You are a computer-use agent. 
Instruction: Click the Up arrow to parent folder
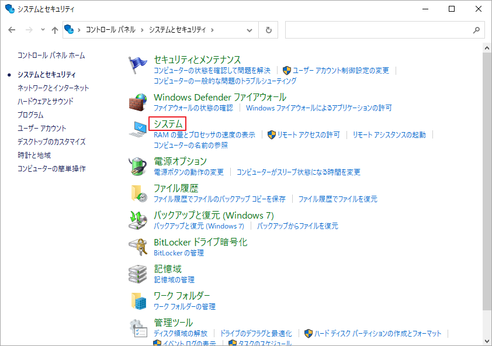point(55,30)
